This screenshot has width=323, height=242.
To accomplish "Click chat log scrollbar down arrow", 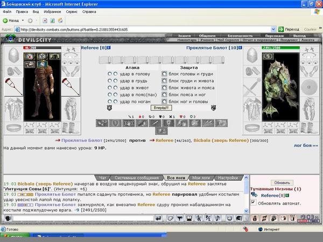I will [246, 211].
